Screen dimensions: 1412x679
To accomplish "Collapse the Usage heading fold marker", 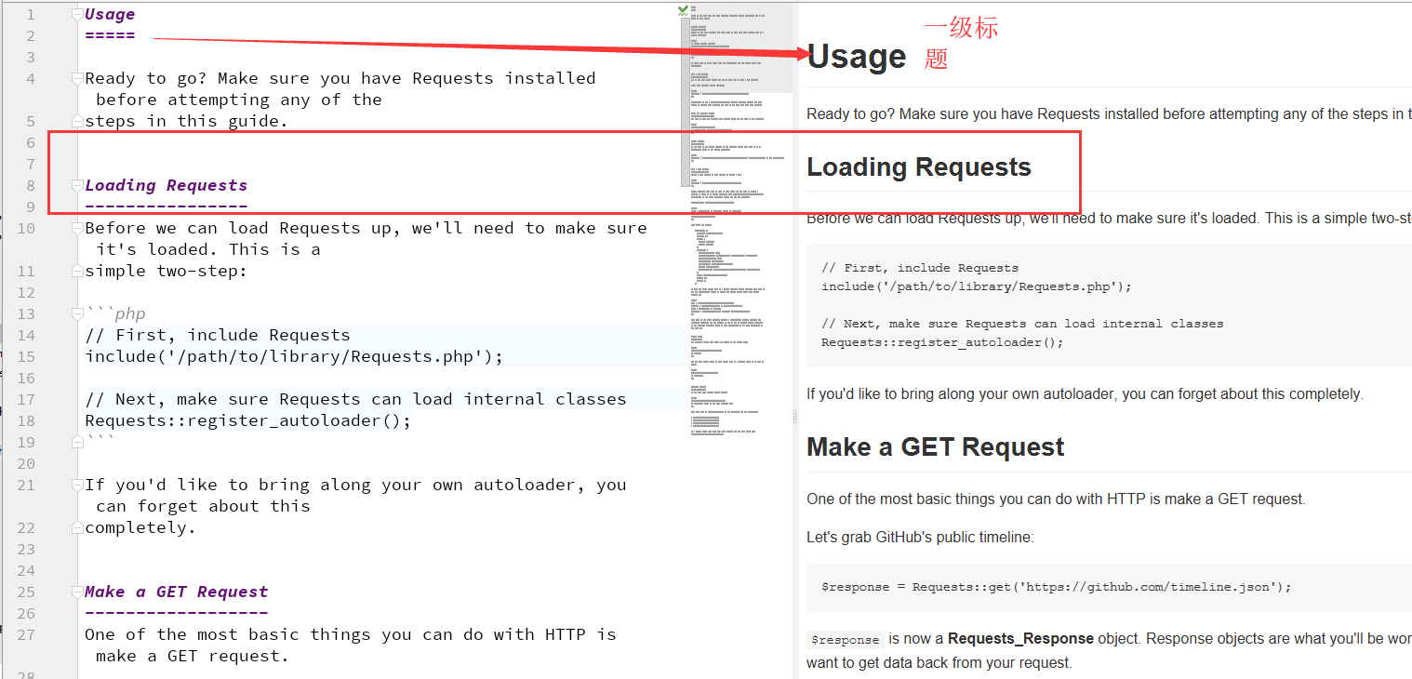I will coord(78,14).
